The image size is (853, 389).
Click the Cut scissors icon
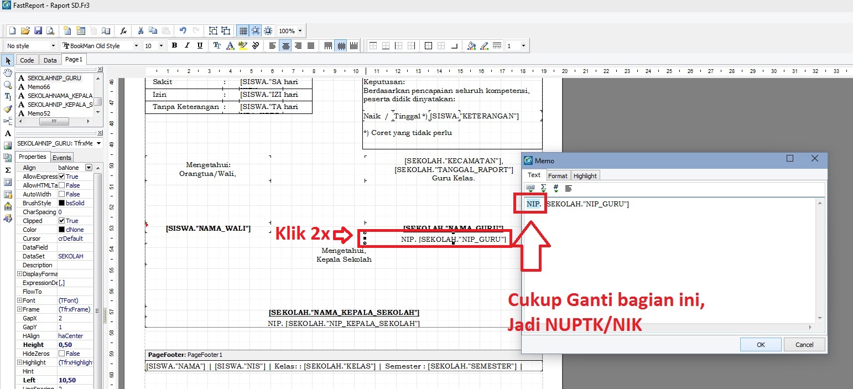click(x=141, y=31)
